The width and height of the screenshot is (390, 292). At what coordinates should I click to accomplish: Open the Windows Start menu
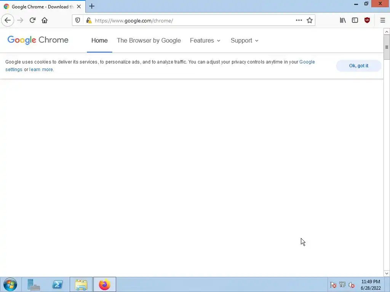point(10,284)
